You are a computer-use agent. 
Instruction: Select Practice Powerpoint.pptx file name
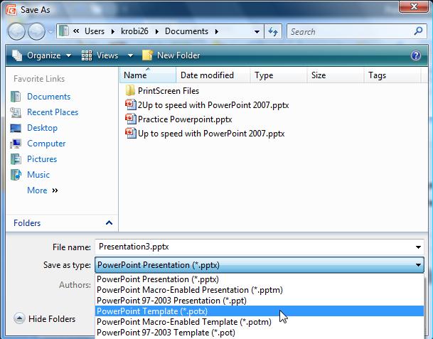pos(185,119)
